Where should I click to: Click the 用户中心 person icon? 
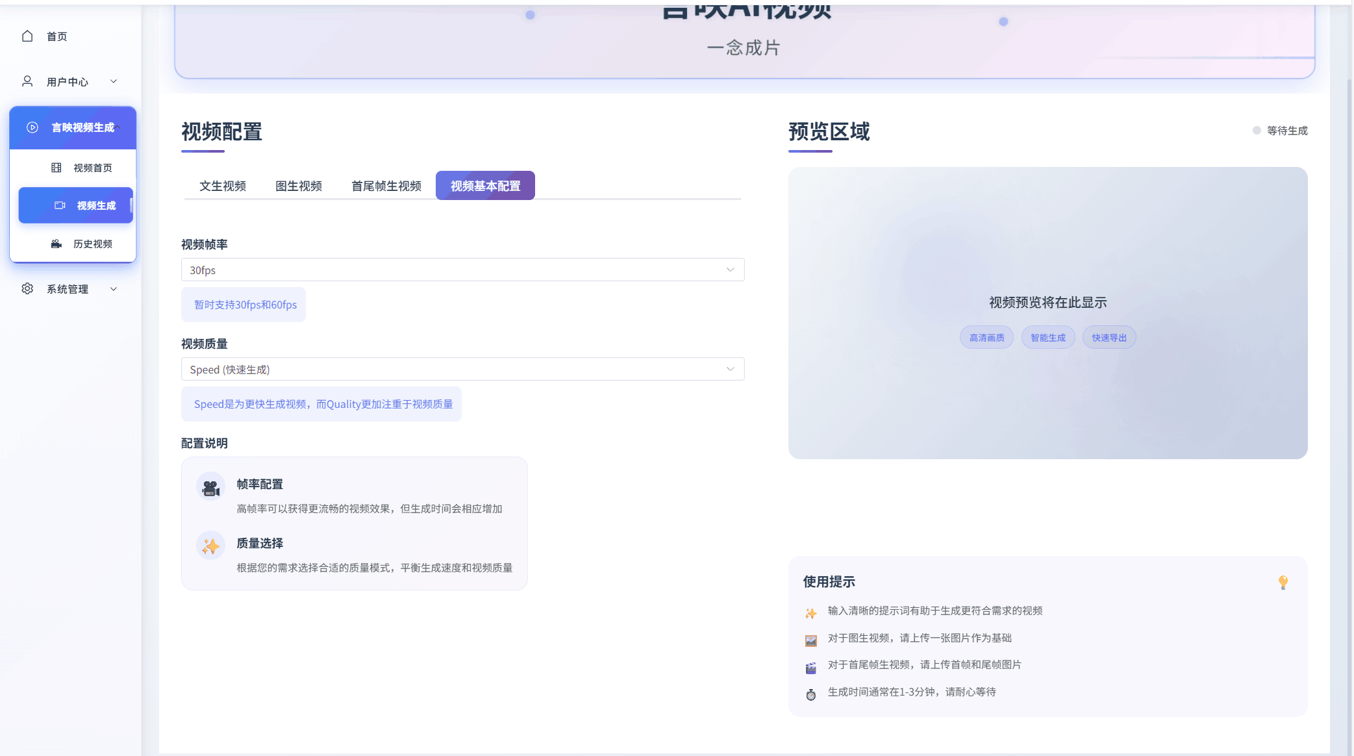point(27,81)
